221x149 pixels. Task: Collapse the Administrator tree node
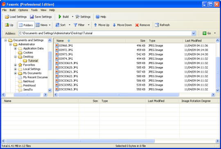click(10, 44)
